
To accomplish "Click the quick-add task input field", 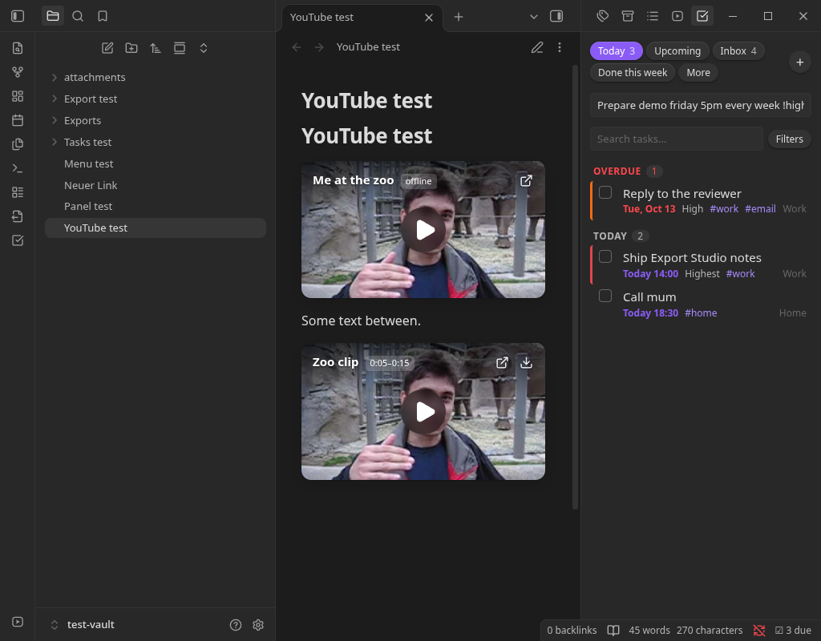I will pos(700,105).
